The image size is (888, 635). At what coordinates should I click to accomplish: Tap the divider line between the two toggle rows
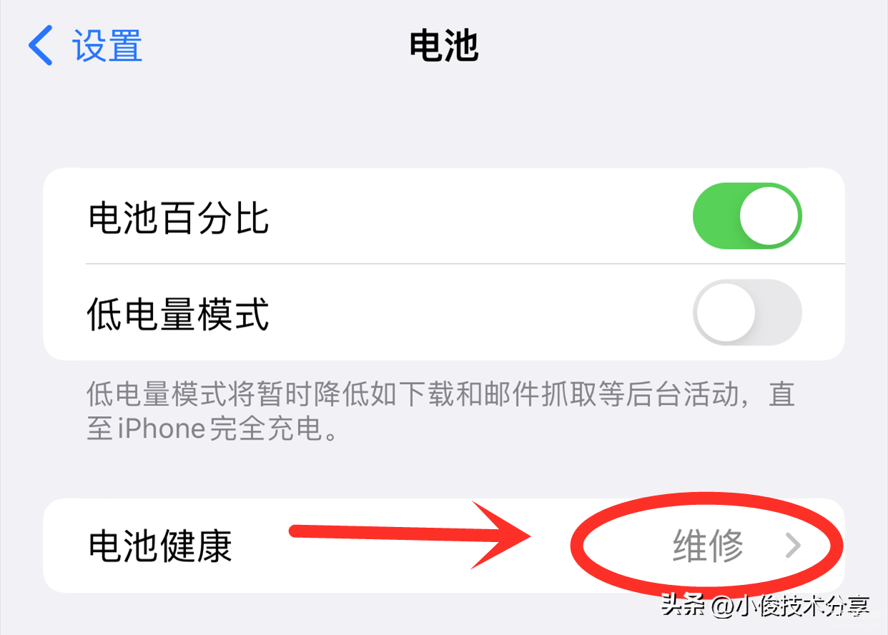tap(465, 264)
